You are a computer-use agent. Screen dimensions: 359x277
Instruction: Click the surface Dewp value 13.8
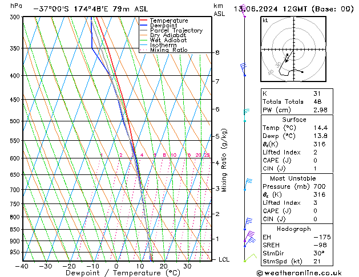(321, 136)
